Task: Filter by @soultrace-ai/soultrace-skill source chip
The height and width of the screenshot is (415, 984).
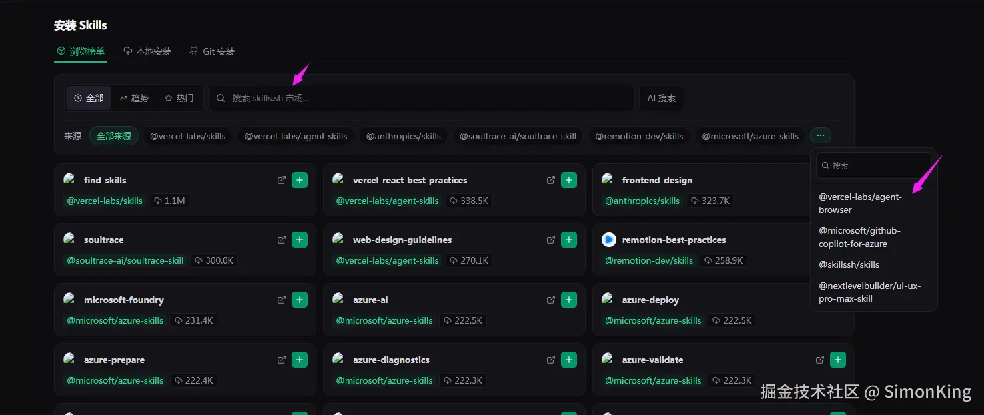Action: pyautogui.click(x=518, y=136)
